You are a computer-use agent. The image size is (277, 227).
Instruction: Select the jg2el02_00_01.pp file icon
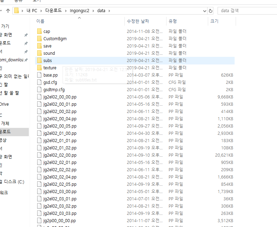(39, 104)
